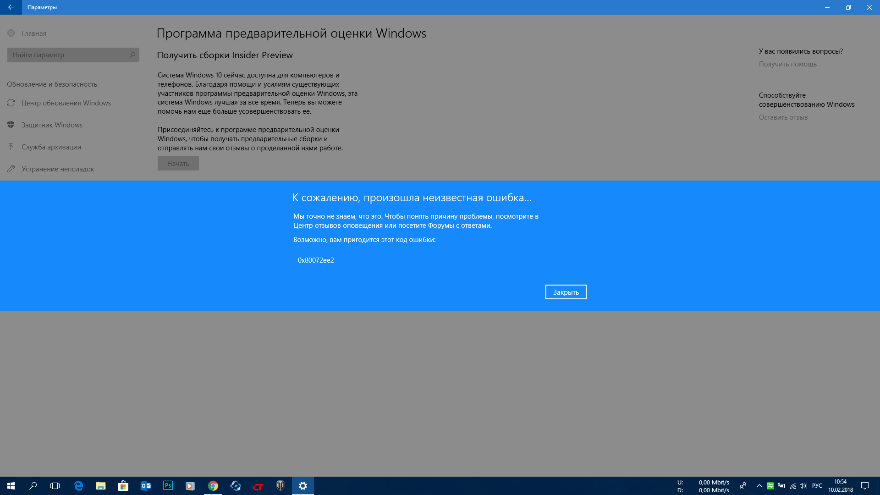Click the Центр отзывов link

(x=317, y=225)
